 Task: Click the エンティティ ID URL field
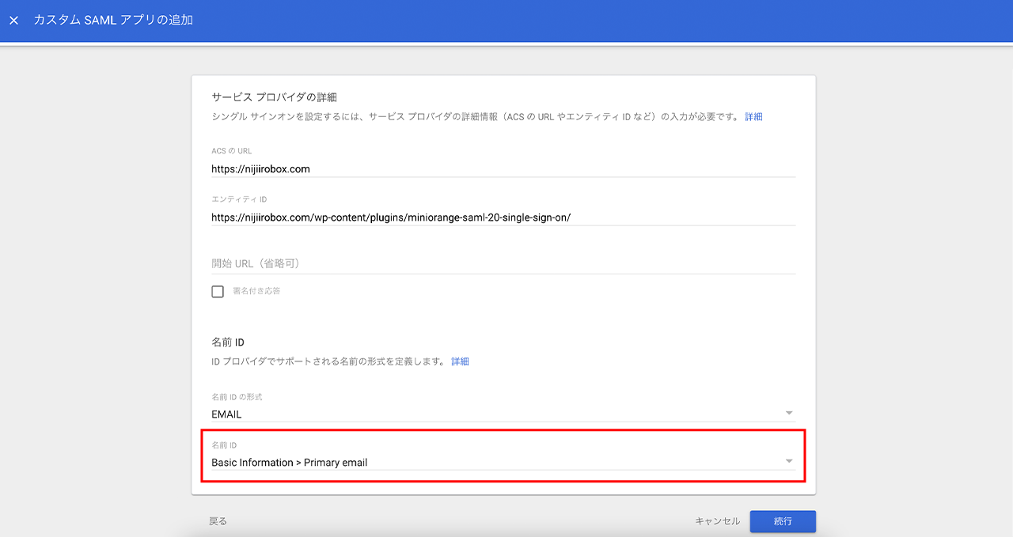click(x=503, y=217)
